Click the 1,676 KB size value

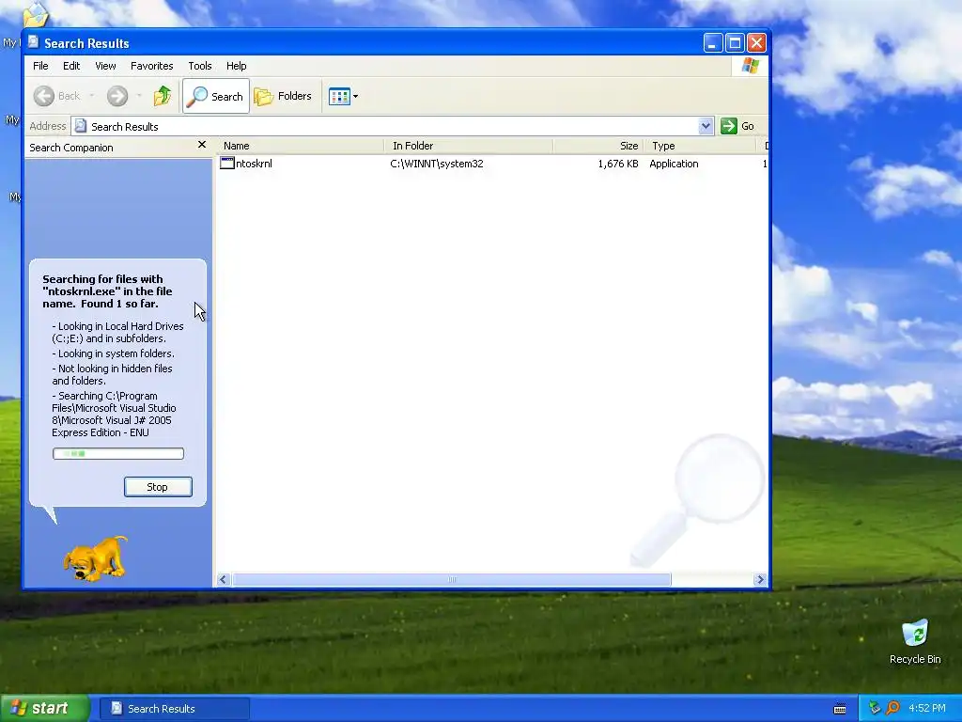pos(618,164)
